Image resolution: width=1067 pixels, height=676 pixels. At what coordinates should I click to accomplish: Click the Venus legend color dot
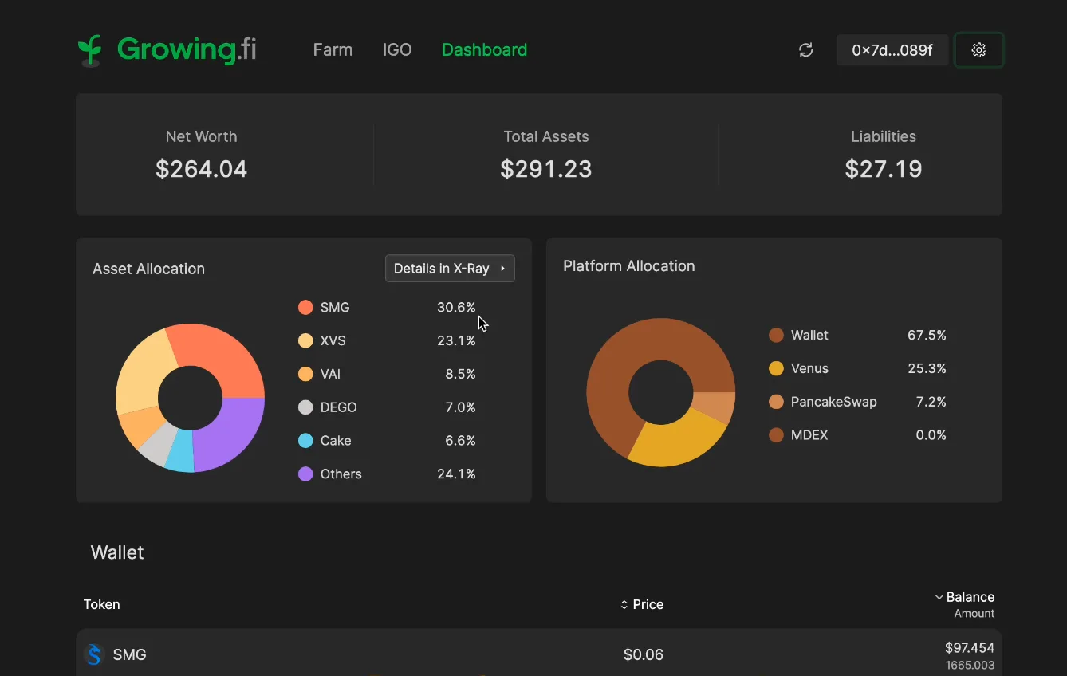tap(776, 369)
